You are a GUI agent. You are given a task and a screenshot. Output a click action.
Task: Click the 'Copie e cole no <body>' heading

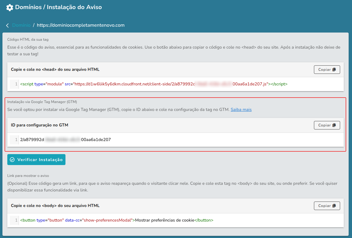55,206
